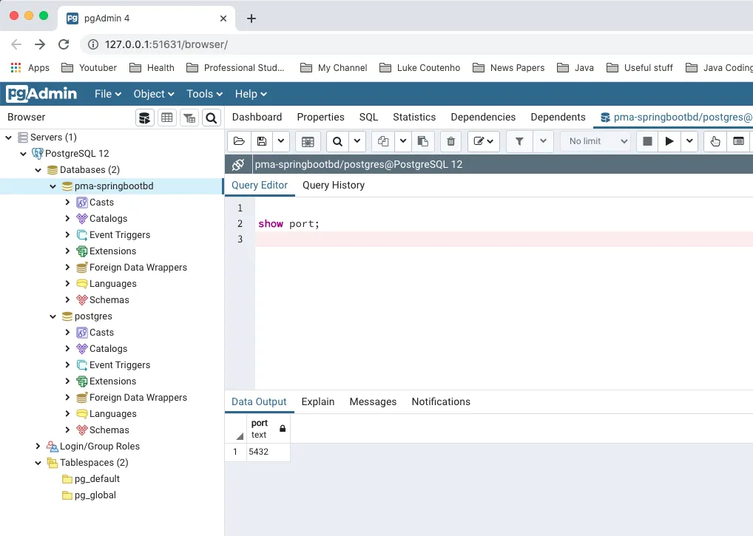The height and width of the screenshot is (536, 753).
Task: Switch to the Dashboard tab
Action: point(257,117)
